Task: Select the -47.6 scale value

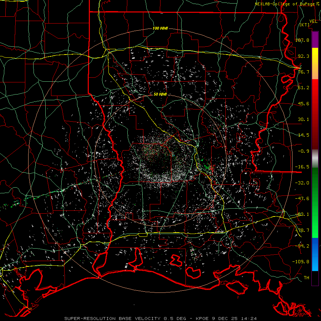Action: (302, 199)
